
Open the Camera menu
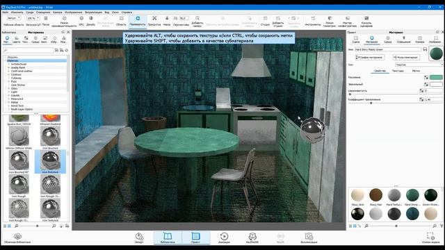click(x=57, y=12)
